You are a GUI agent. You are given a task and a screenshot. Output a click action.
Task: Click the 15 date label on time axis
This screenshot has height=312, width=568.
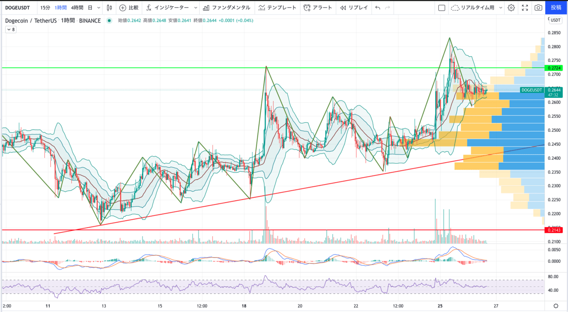160,306
